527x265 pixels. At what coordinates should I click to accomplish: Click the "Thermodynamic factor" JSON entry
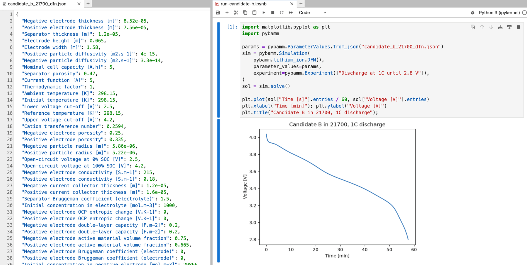click(x=58, y=87)
